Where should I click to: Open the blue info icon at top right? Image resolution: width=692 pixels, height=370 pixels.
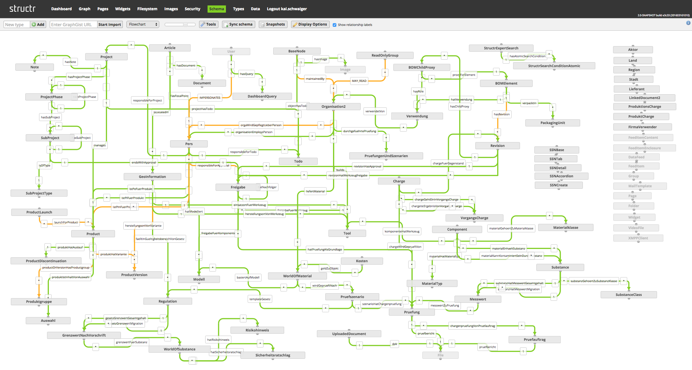tap(688, 23)
